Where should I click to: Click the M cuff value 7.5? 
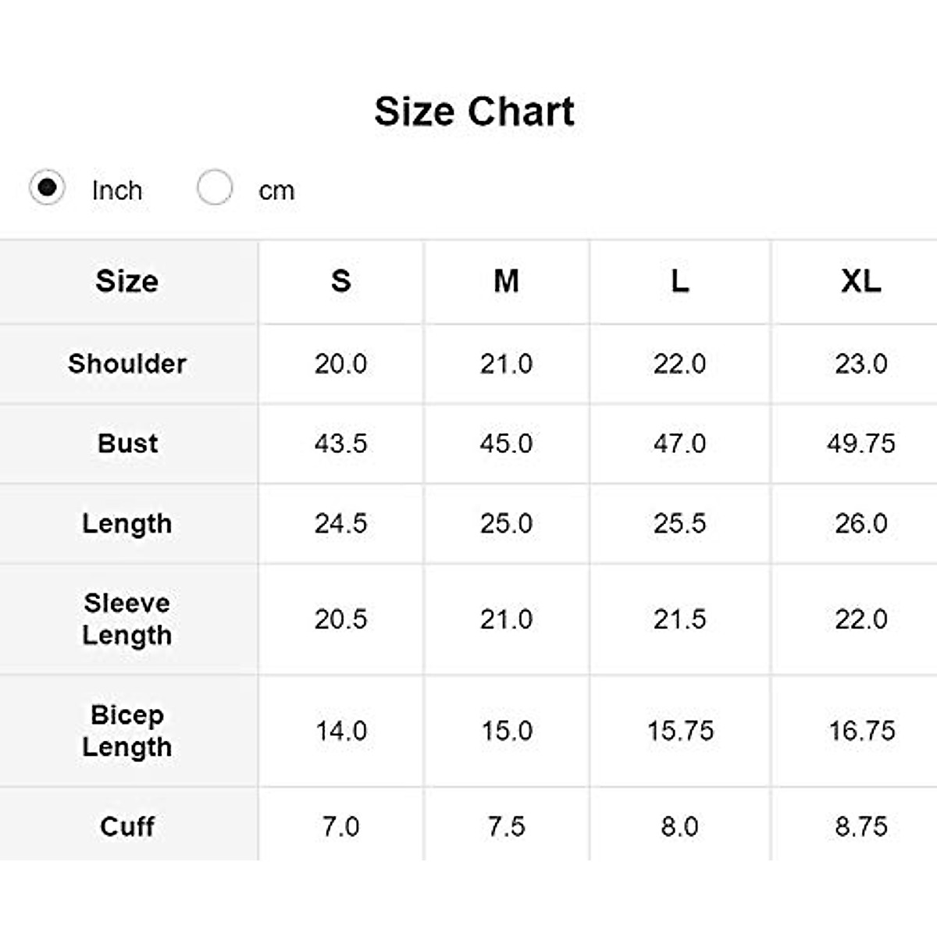pyautogui.click(x=506, y=826)
